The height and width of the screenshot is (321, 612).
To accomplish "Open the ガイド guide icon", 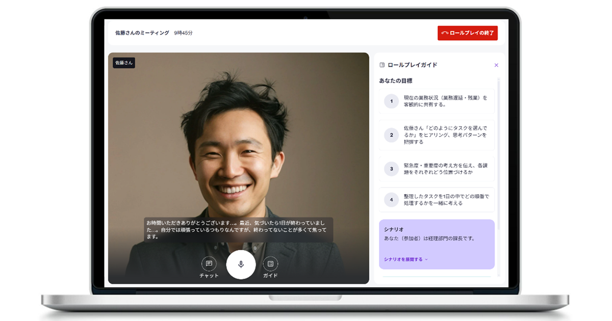I will click(270, 264).
